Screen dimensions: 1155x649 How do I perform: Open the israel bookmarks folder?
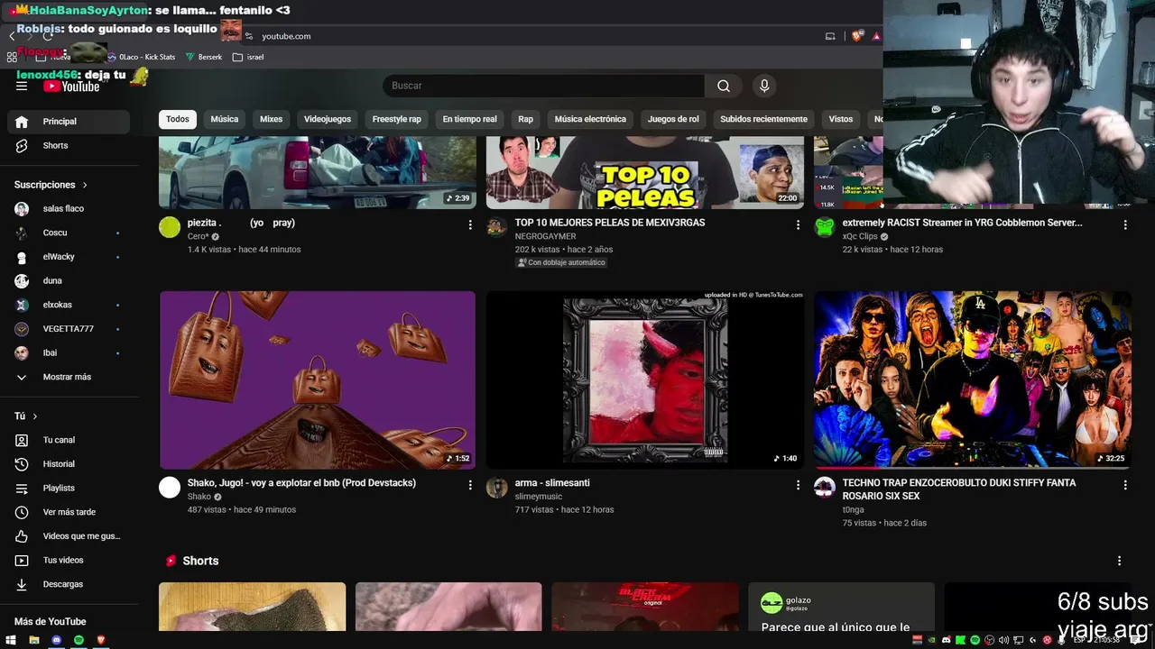point(248,57)
